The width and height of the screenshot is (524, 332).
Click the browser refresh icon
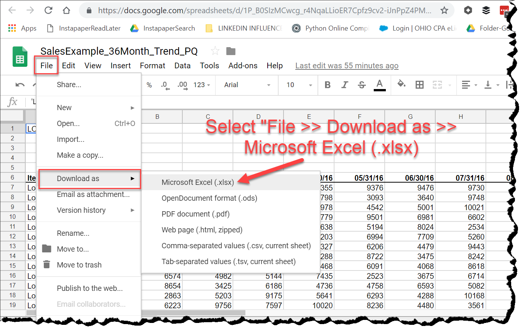[x=48, y=10]
